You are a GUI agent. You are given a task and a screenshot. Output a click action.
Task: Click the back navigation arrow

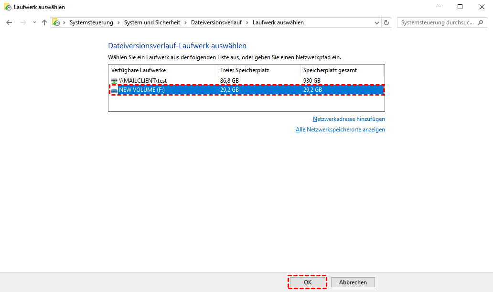coord(9,22)
